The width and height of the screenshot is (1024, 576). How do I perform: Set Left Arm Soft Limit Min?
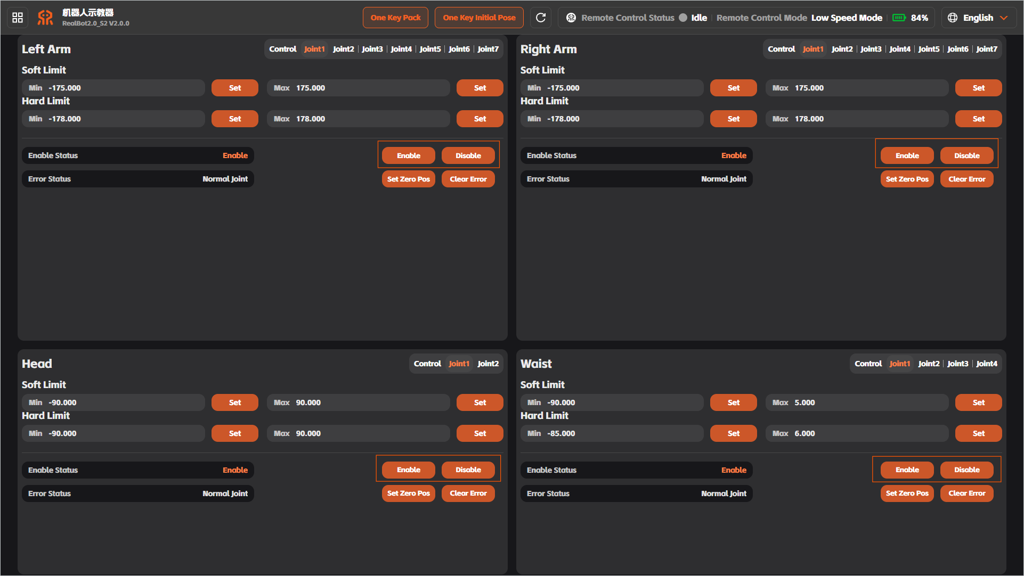click(x=235, y=88)
